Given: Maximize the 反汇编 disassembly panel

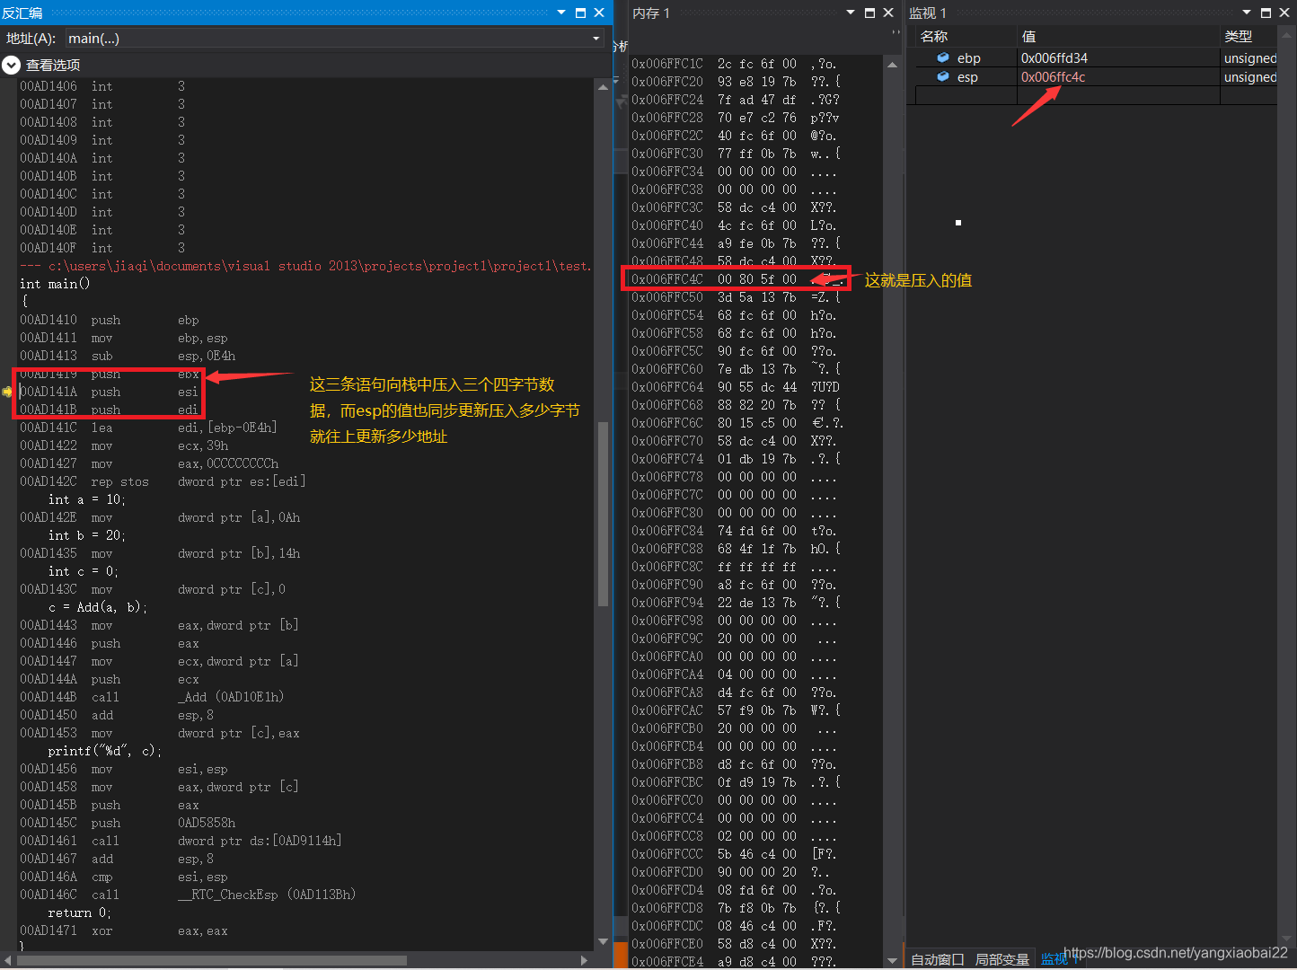Looking at the screenshot, I should (x=580, y=13).
